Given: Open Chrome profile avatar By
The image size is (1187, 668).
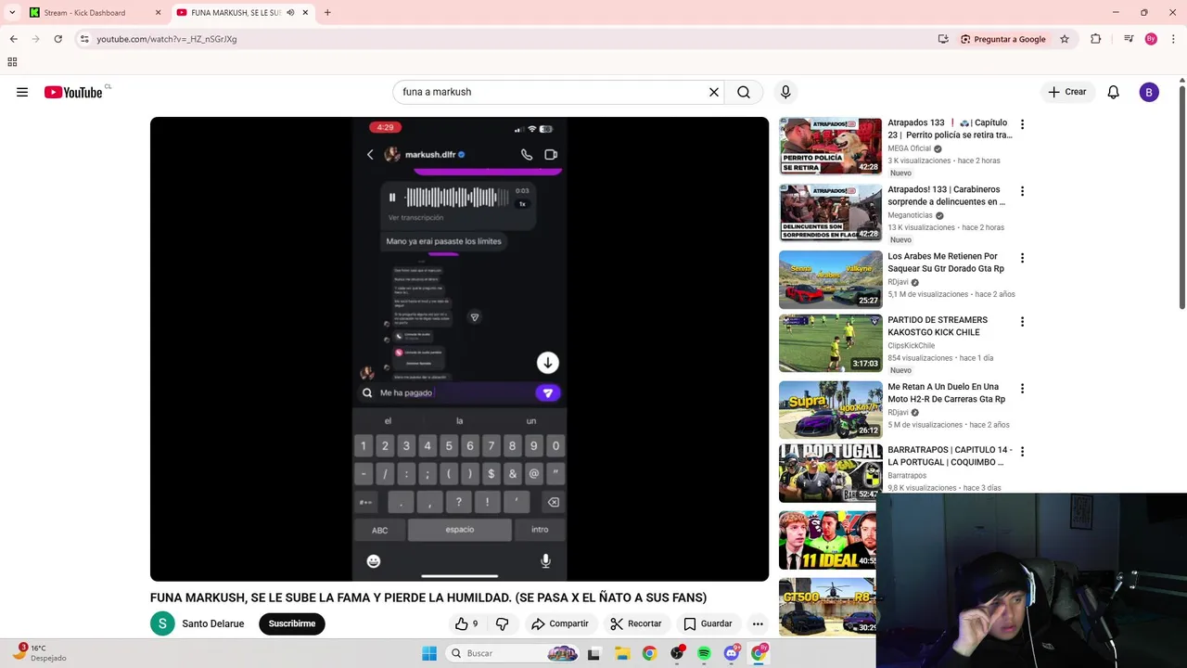Looking at the screenshot, I should point(1151,39).
